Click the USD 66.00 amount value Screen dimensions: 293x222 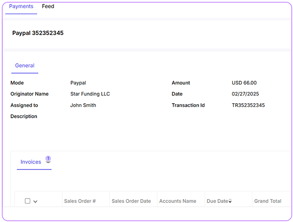coord(244,83)
